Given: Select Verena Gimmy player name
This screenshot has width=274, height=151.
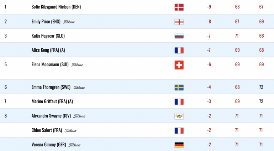Looking at the screenshot, I should point(49,145).
